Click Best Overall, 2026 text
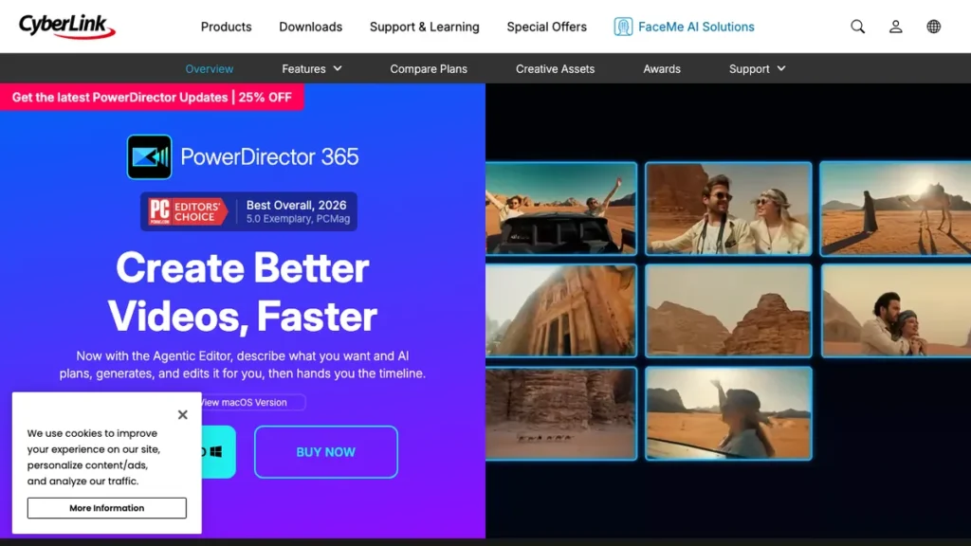 point(297,205)
